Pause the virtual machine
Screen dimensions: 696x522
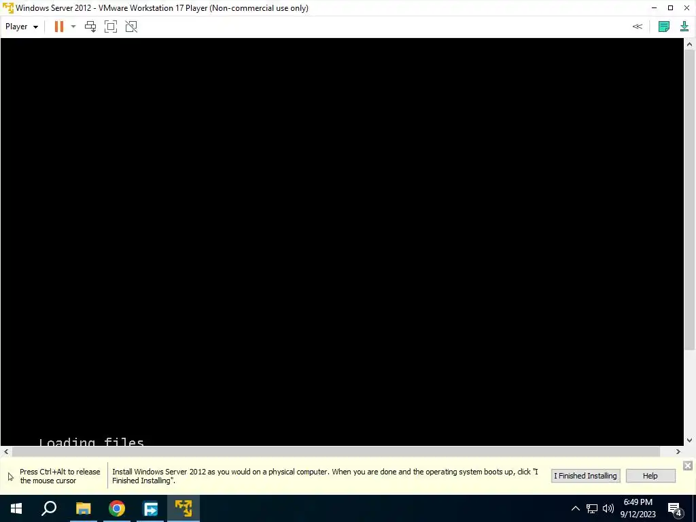[x=58, y=27]
